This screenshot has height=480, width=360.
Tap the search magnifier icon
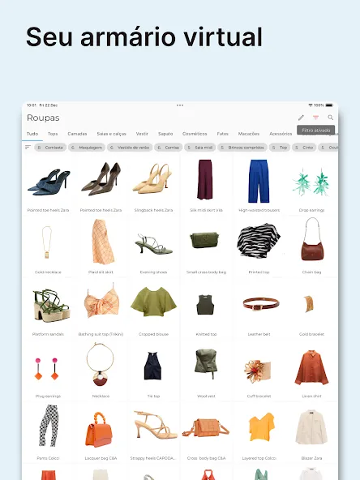(x=331, y=118)
